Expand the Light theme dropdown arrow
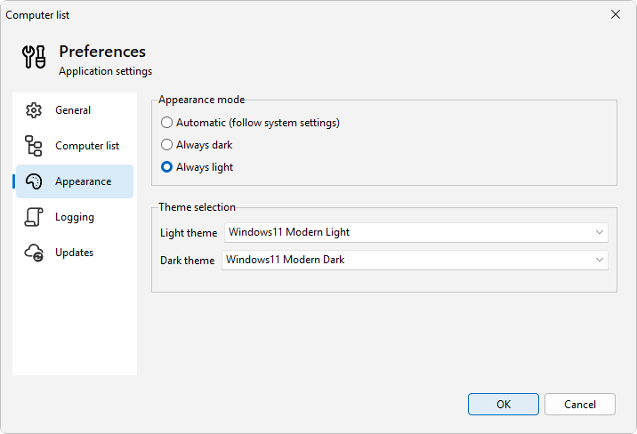 point(600,233)
